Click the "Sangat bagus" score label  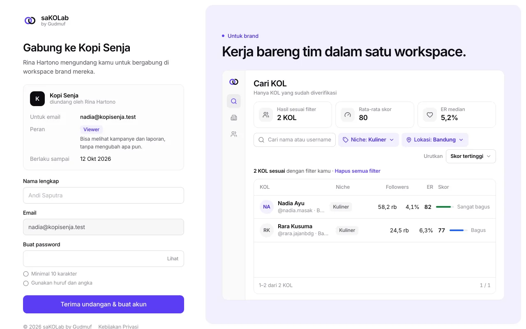[x=473, y=207]
